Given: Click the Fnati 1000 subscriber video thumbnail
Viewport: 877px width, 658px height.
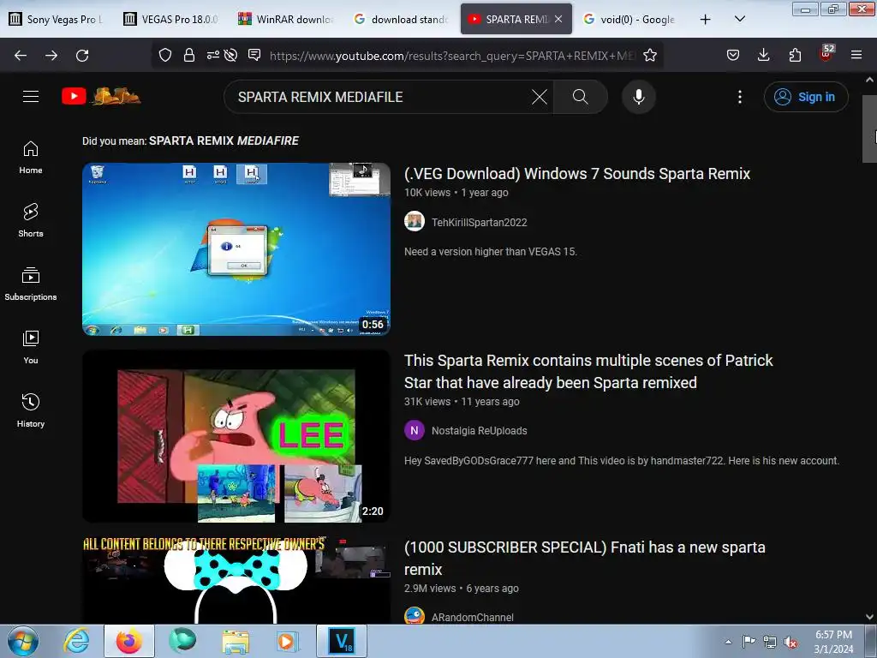Looking at the screenshot, I should (x=236, y=580).
